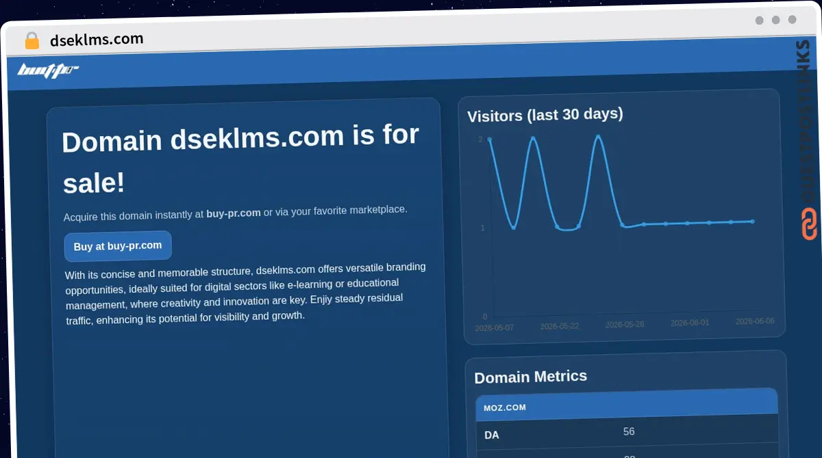Click the DA value 56

629,432
